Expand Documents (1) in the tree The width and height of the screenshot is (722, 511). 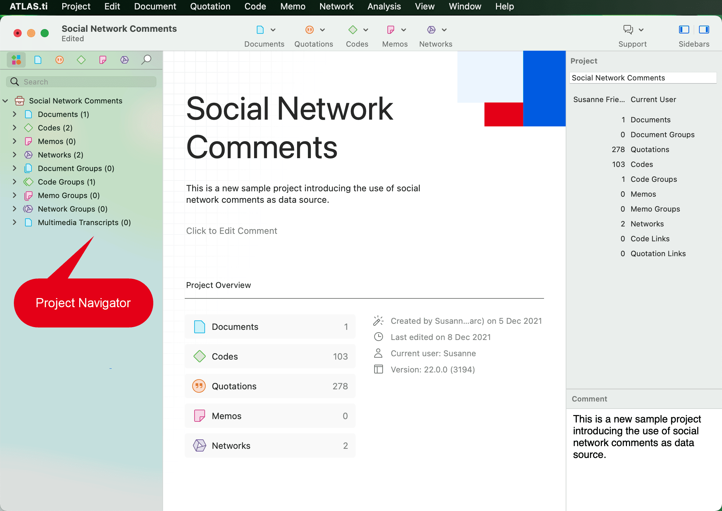(14, 114)
